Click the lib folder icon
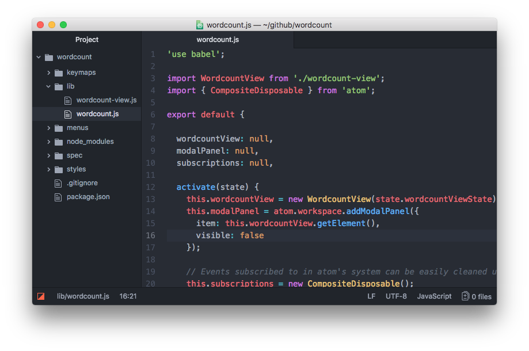Image resolution: width=529 pixels, height=351 pixels. [59, 86]
